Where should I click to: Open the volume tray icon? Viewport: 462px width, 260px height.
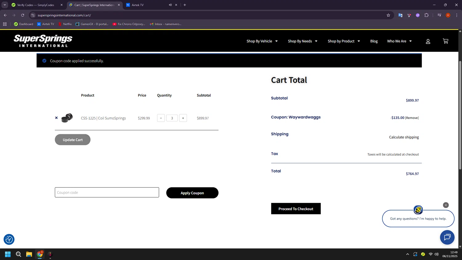[436, 254]
